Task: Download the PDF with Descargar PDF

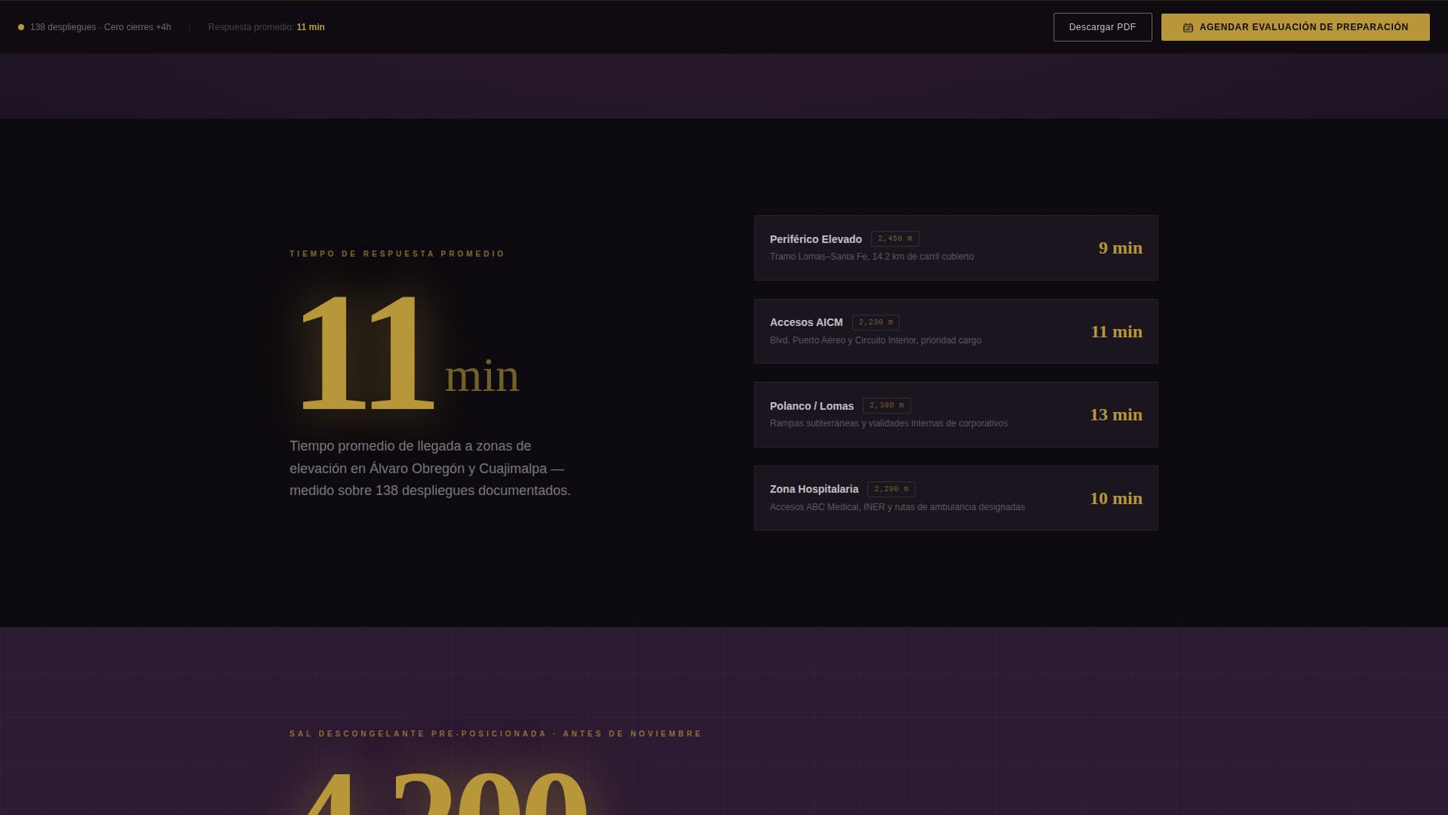Action: pos(1103,27)
